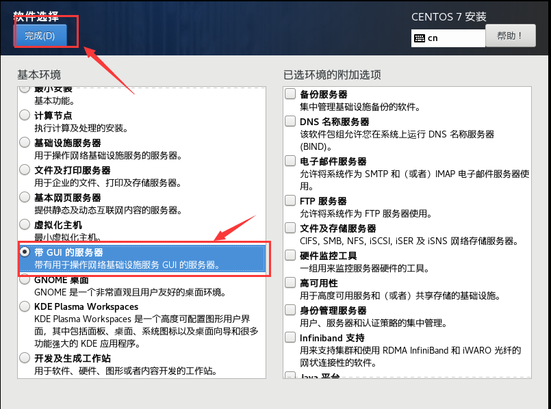Image resolution: width=551 pixels, height=409 pixels.
Task: Enable 备份服务器 add-on checkbox
Action: tap(290, 94)
